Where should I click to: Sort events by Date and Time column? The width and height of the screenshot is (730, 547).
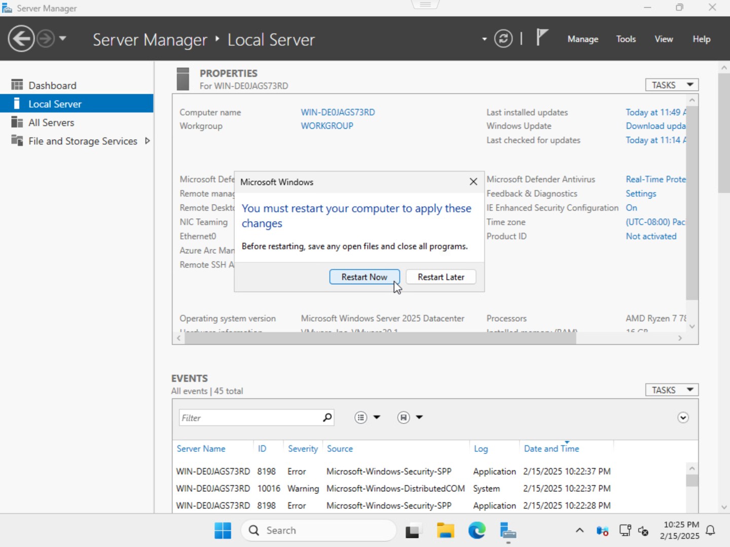[x=551, y=449]
